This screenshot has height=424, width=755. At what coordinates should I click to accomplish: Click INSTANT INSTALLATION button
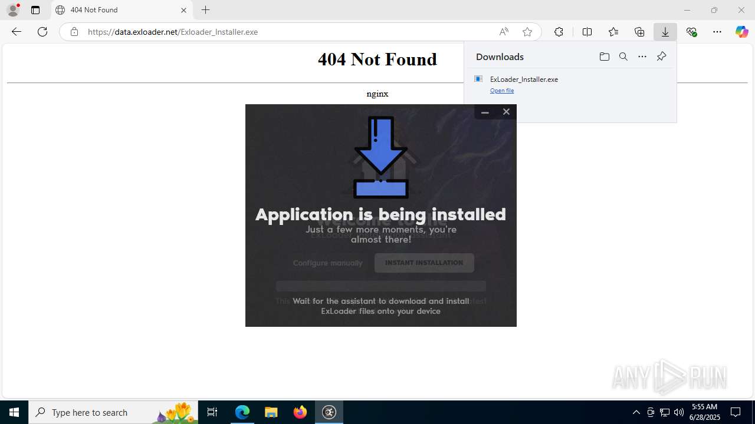424,263
